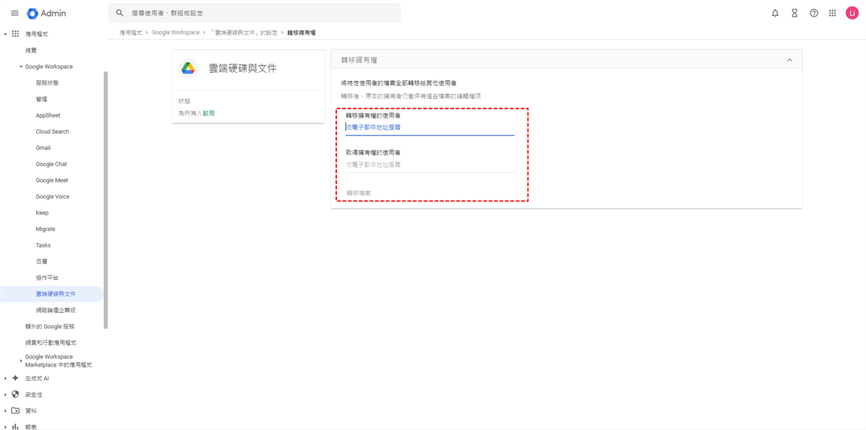866x430 pixels.
Task: Collapse the Google Workspace tree arrow
Action: point(21,66)
